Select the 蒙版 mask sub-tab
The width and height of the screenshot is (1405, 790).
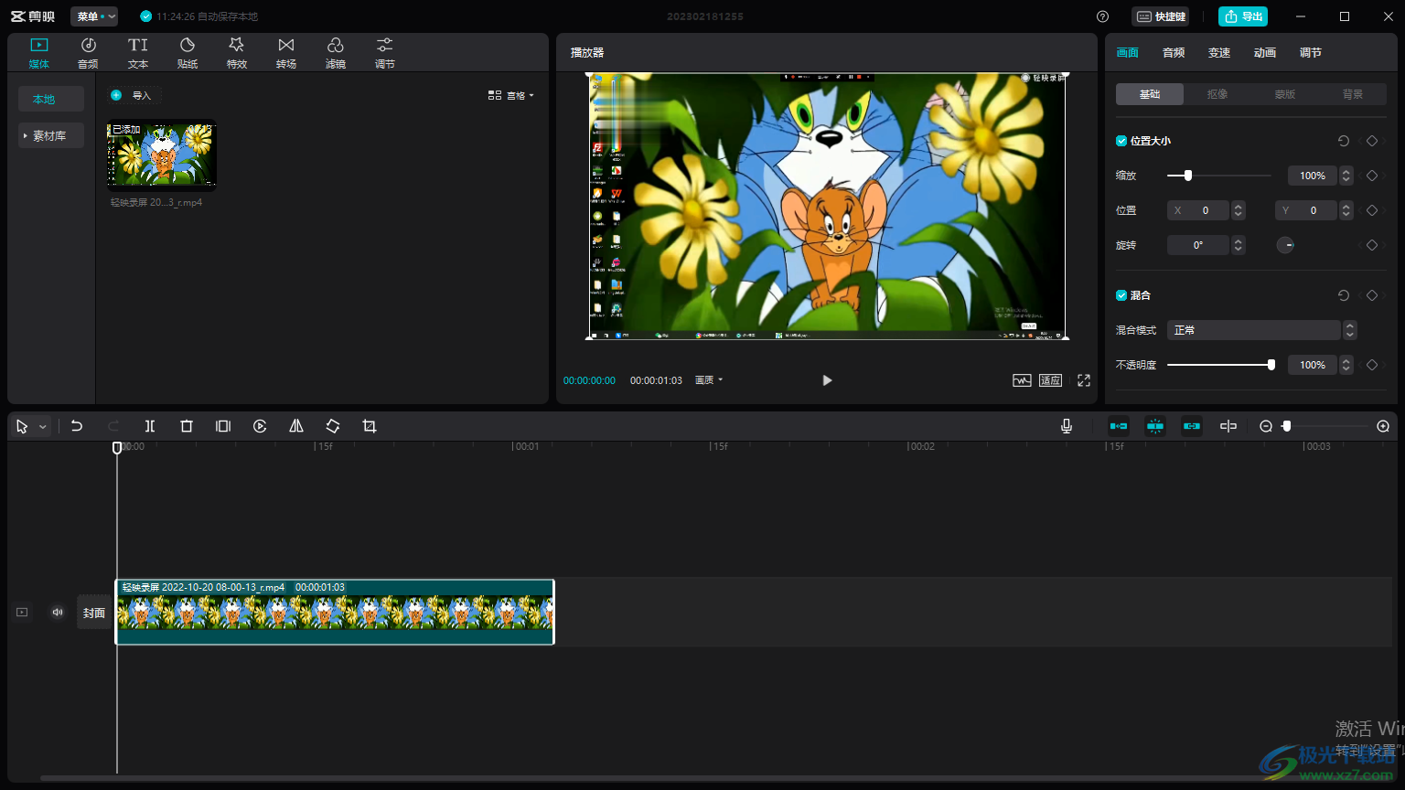[1285, 94]
